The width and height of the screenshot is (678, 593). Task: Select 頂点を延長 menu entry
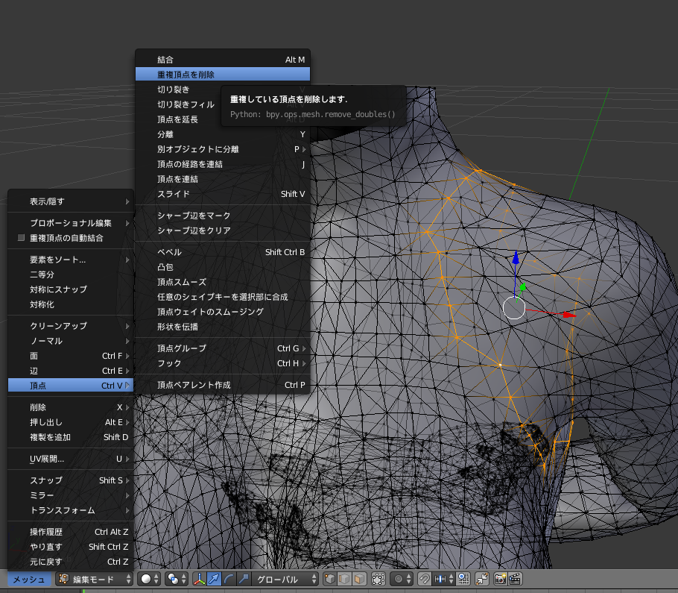pos(223,119)
